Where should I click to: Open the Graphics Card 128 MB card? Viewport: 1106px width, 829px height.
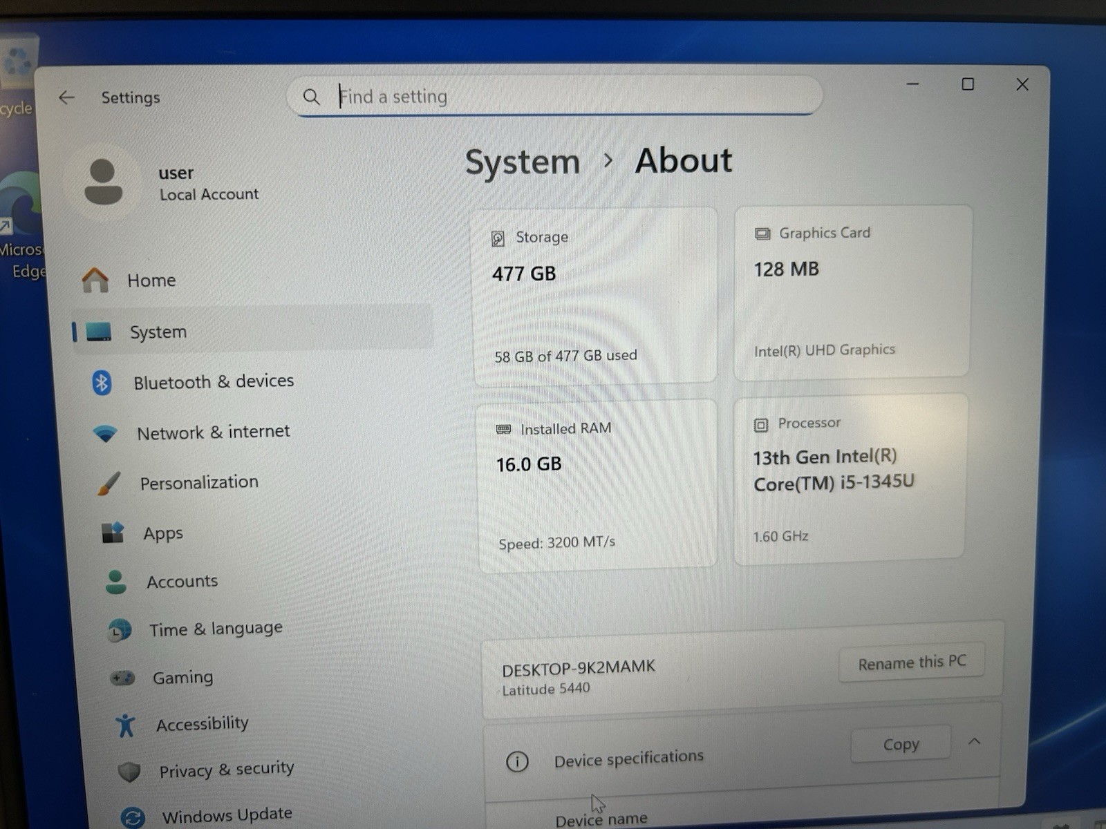(x=852, y=293)
